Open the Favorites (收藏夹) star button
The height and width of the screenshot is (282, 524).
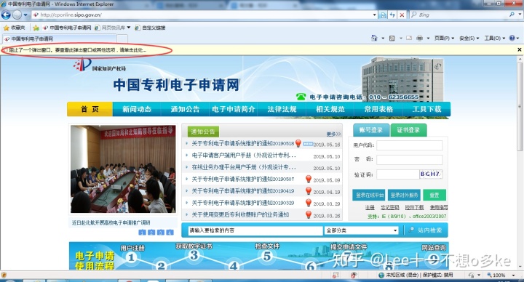[14, 28]
